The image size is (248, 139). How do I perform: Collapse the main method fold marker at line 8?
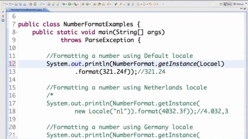[17, 32]
